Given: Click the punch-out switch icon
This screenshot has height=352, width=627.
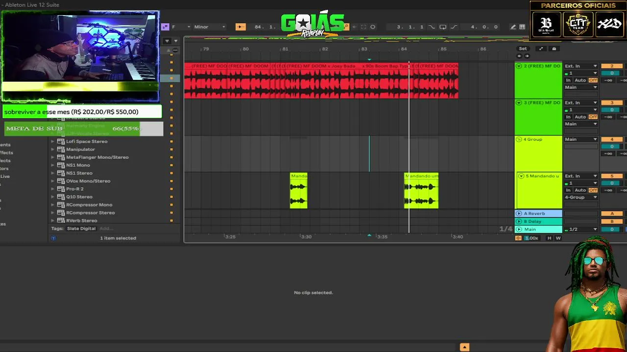Looking at the screenshot, I should pyautogui.click(x=454, y=27).
